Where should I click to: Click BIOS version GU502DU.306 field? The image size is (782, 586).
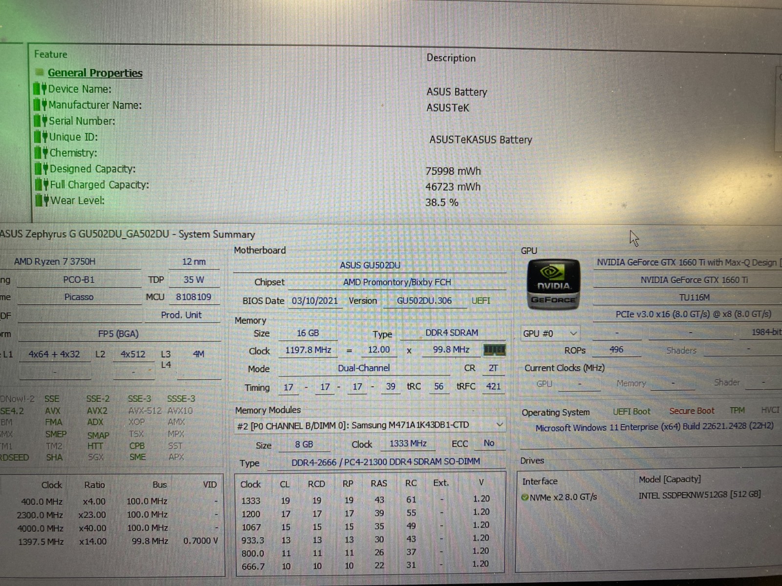tap(424, 301)
